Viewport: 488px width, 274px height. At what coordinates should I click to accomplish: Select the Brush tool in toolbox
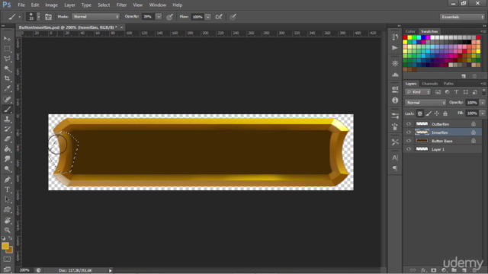click(x=7, y=110)
